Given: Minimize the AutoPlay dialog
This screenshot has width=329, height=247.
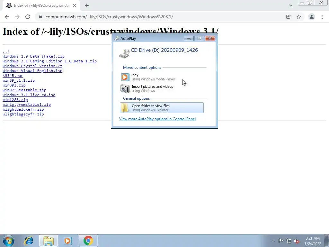Looking at the screenshot, I should coord(189,39).
